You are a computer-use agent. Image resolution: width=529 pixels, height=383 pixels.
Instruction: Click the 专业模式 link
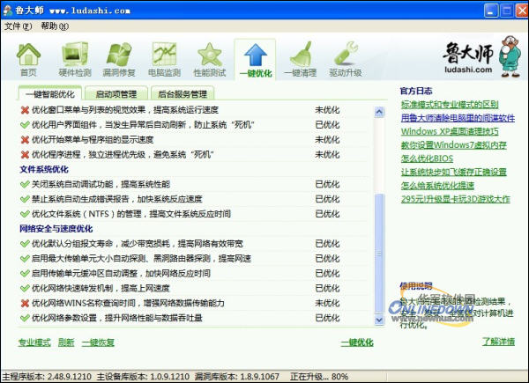pyautogui.click(x=34, y=342)
